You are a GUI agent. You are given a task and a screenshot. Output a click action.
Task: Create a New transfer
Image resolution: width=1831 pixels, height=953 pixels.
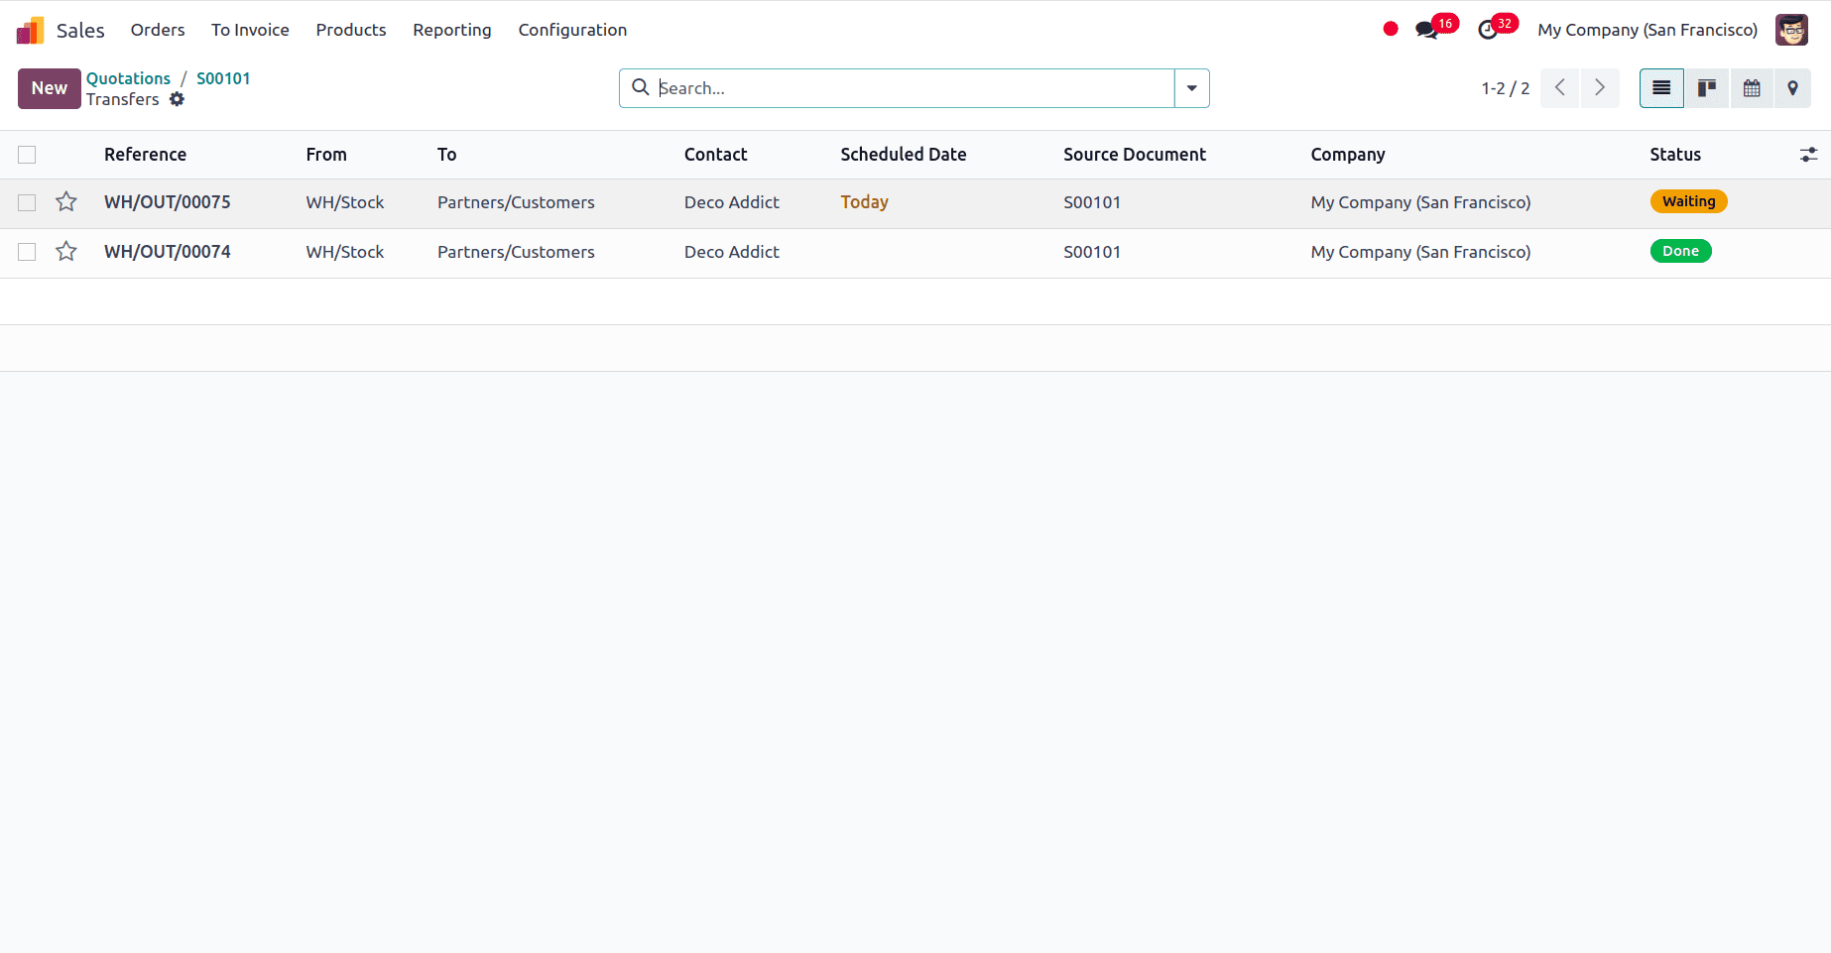[49, 88]
